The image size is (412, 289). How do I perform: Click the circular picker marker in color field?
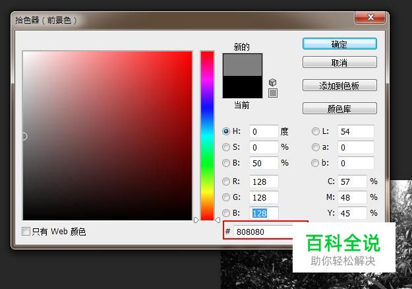[24, 136]
